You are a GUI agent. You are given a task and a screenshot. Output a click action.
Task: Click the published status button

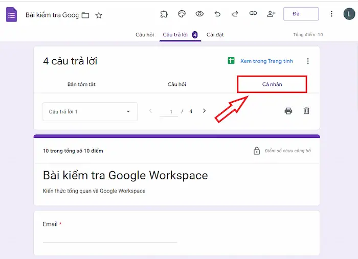click(x=301, y=14)
